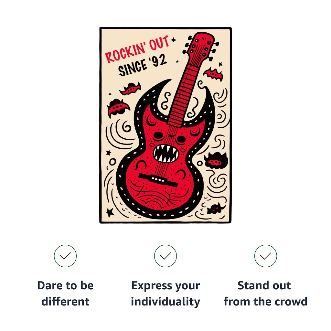The image size is (331, 331).
Task: Click the guitar's toothy monster mouth
Action: click(x=166, y=153)
